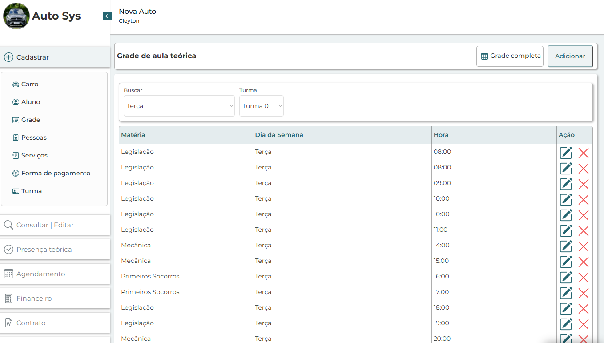Sort by the Hora column header
Image resolution: width=604 pixels, height=343 pixels.
[441, 135]
